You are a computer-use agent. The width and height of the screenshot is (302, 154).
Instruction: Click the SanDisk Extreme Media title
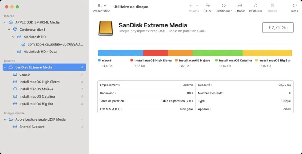click(x=153, y=25)
